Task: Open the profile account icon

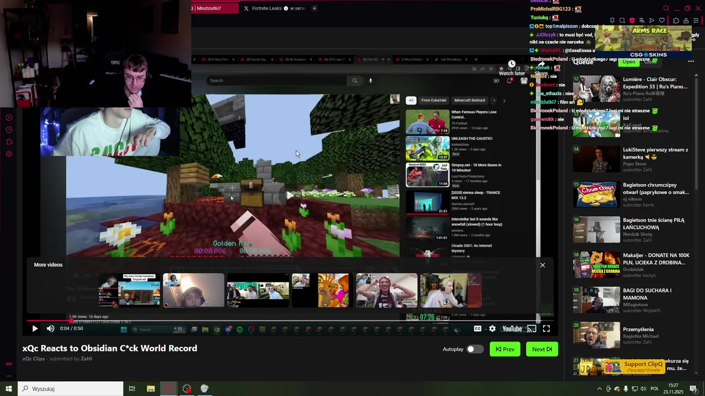Action: 686,20
